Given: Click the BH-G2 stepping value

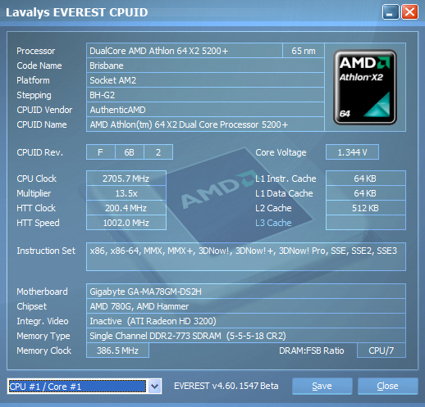Looking at the screenshot, I should tap(205, 95).
